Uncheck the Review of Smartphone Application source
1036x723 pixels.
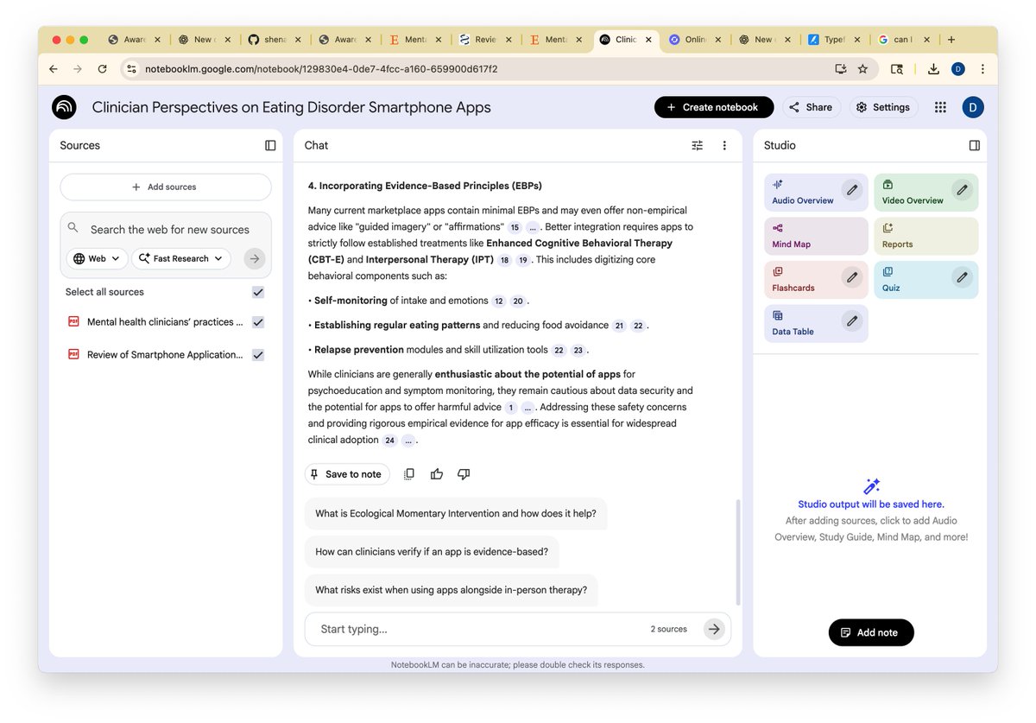pos(258,355)
